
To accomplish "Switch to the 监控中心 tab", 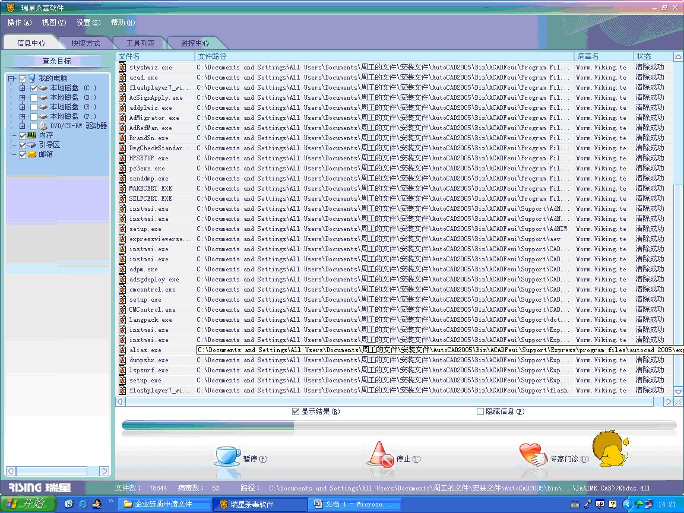I will tap(195, 43).
